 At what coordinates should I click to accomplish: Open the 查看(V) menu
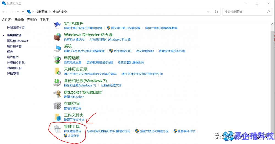click(32, 19)
